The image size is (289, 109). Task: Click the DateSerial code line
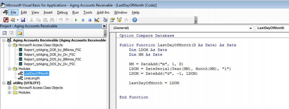pyautogui.click(x=180, y=69)
